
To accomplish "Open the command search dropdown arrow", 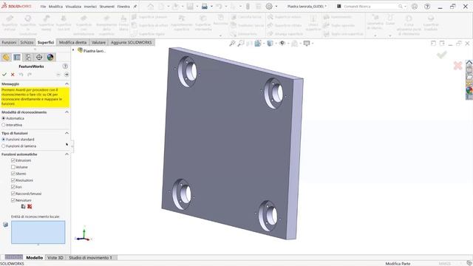I will pyautogui.click(x=405, y=7).
